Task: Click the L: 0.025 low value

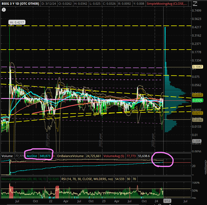Action: [95, 4]
